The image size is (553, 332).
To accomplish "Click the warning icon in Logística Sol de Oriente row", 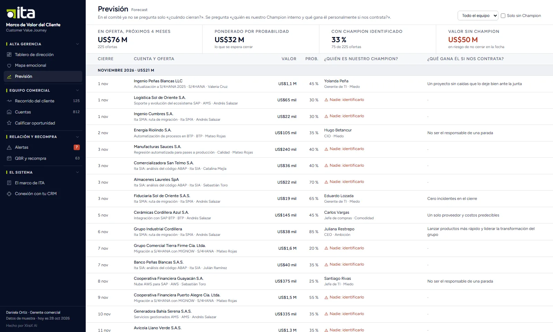I will tap(326, 100).
